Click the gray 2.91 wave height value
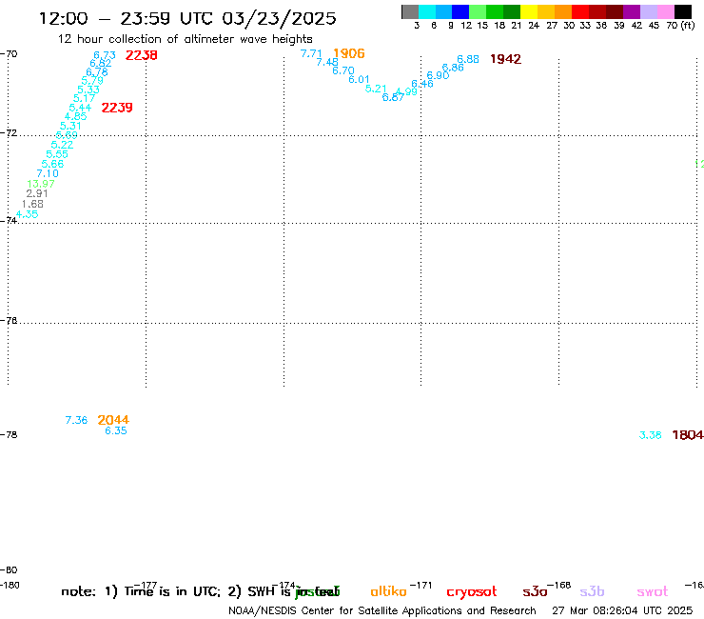Viewport: 704px width, 619px height. point(37,193)
